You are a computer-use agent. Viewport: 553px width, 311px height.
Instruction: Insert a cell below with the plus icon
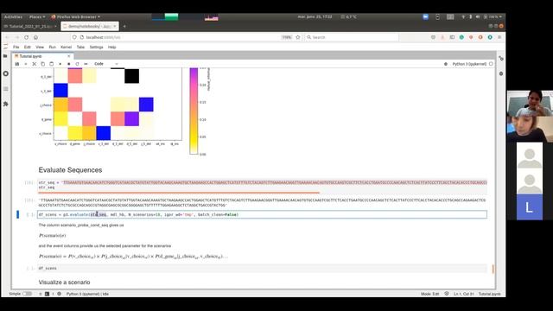click(25, 64)
